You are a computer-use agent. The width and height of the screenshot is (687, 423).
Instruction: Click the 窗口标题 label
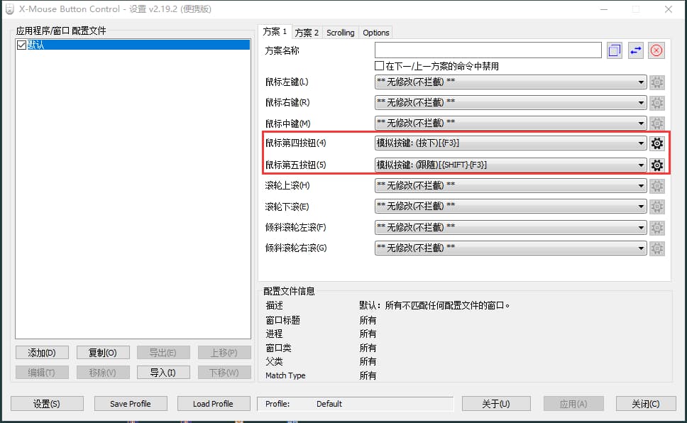[282, 320]
